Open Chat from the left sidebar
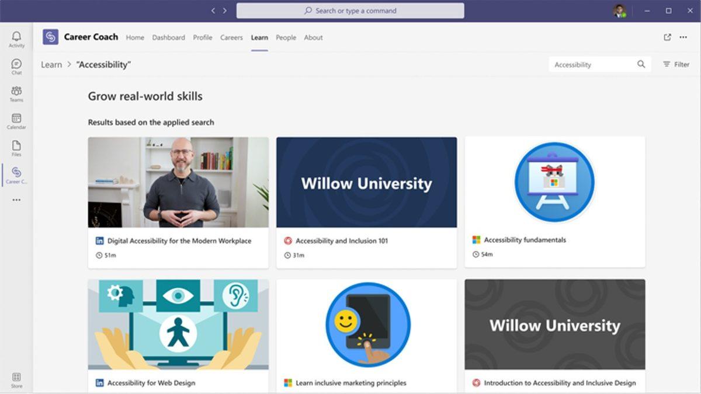Image resolution: width=701 pixels, height=394 pixels. tap(16, 65)
